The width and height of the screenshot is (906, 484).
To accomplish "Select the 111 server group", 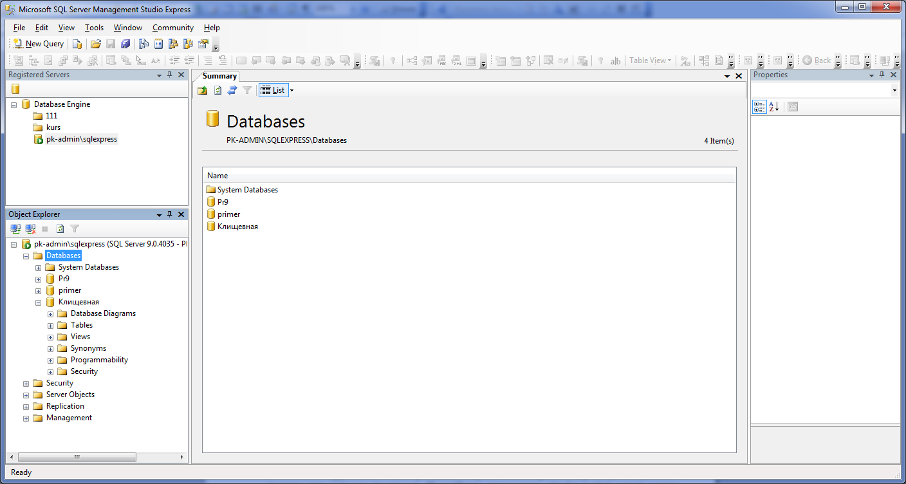I will [x=51, y=116].
